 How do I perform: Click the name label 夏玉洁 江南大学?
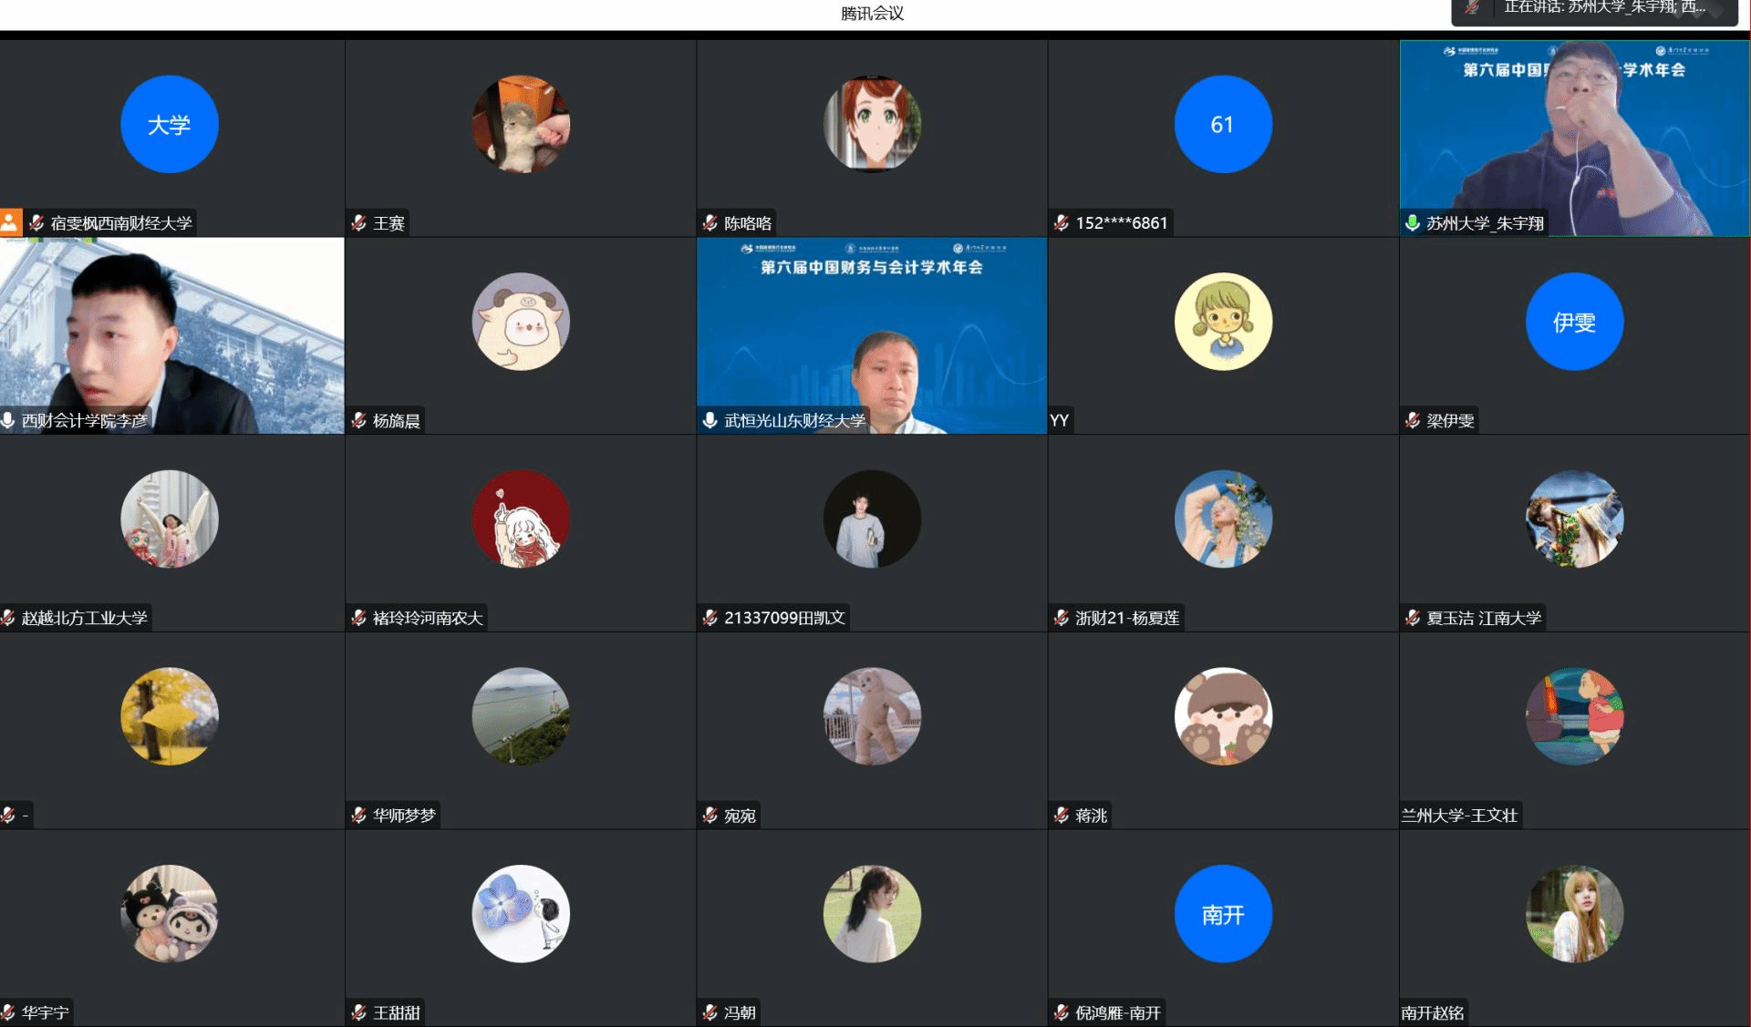1483,618
